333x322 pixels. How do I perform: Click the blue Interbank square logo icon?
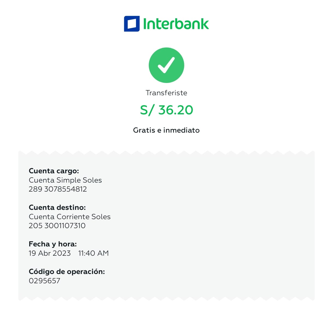tap(132, 24)
